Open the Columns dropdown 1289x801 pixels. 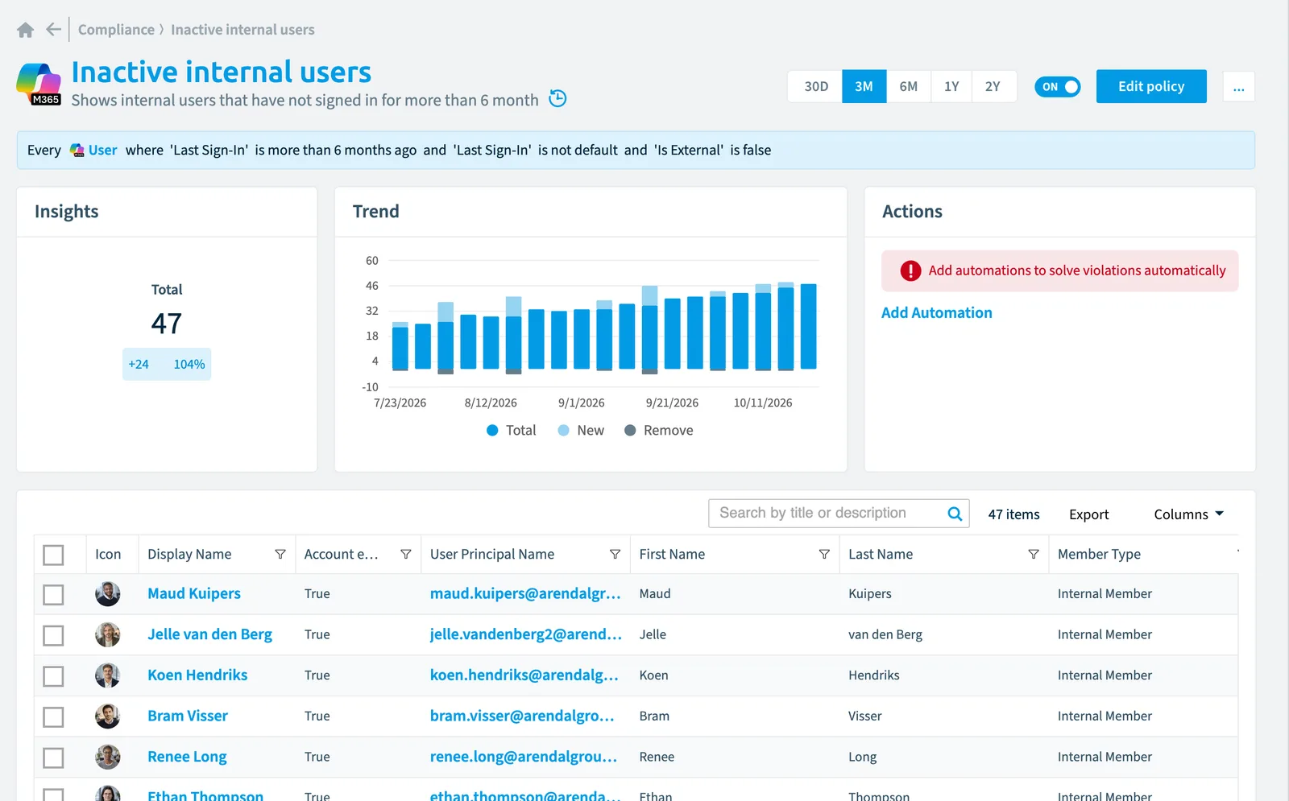1188,514
